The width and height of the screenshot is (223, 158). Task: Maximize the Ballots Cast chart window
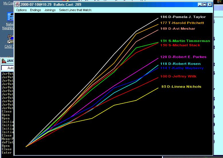[x=204, y=5]
